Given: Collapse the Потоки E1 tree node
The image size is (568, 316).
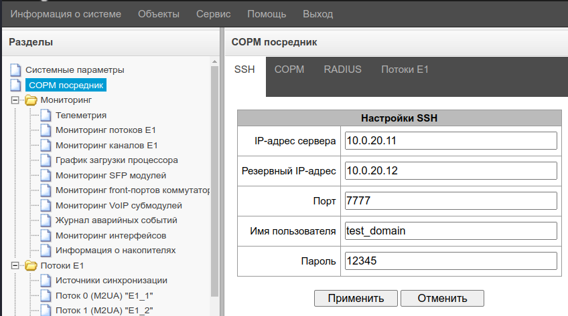Looking at the screenshot, I should 15,266.
